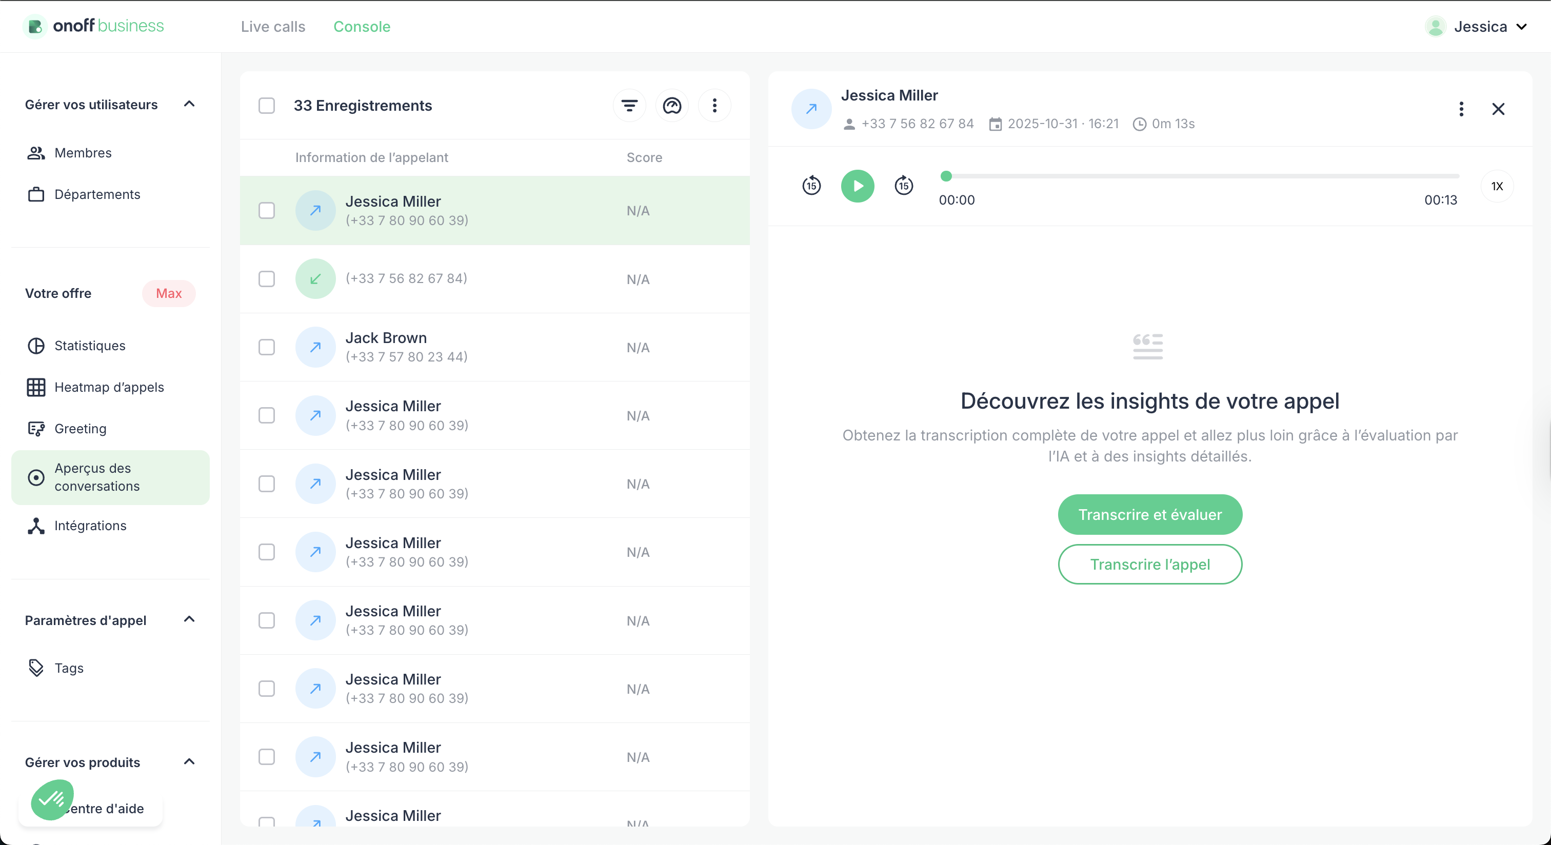Switch to the Console tab
The height and width of the screenshot is (845, 1551).
coord(362,27)
